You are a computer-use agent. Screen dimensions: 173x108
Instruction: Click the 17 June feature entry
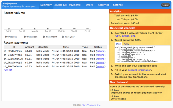(136, 92)
